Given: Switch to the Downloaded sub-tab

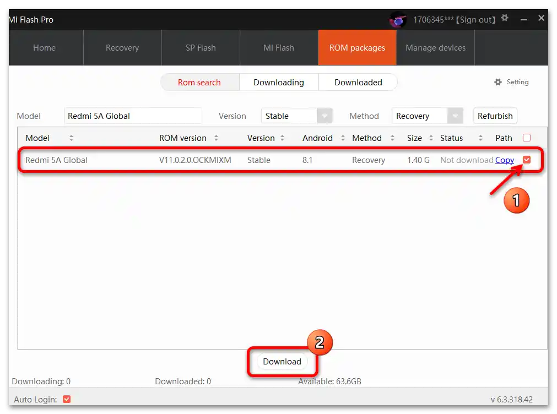Looking at the screenshot, I should pos(359,83).
